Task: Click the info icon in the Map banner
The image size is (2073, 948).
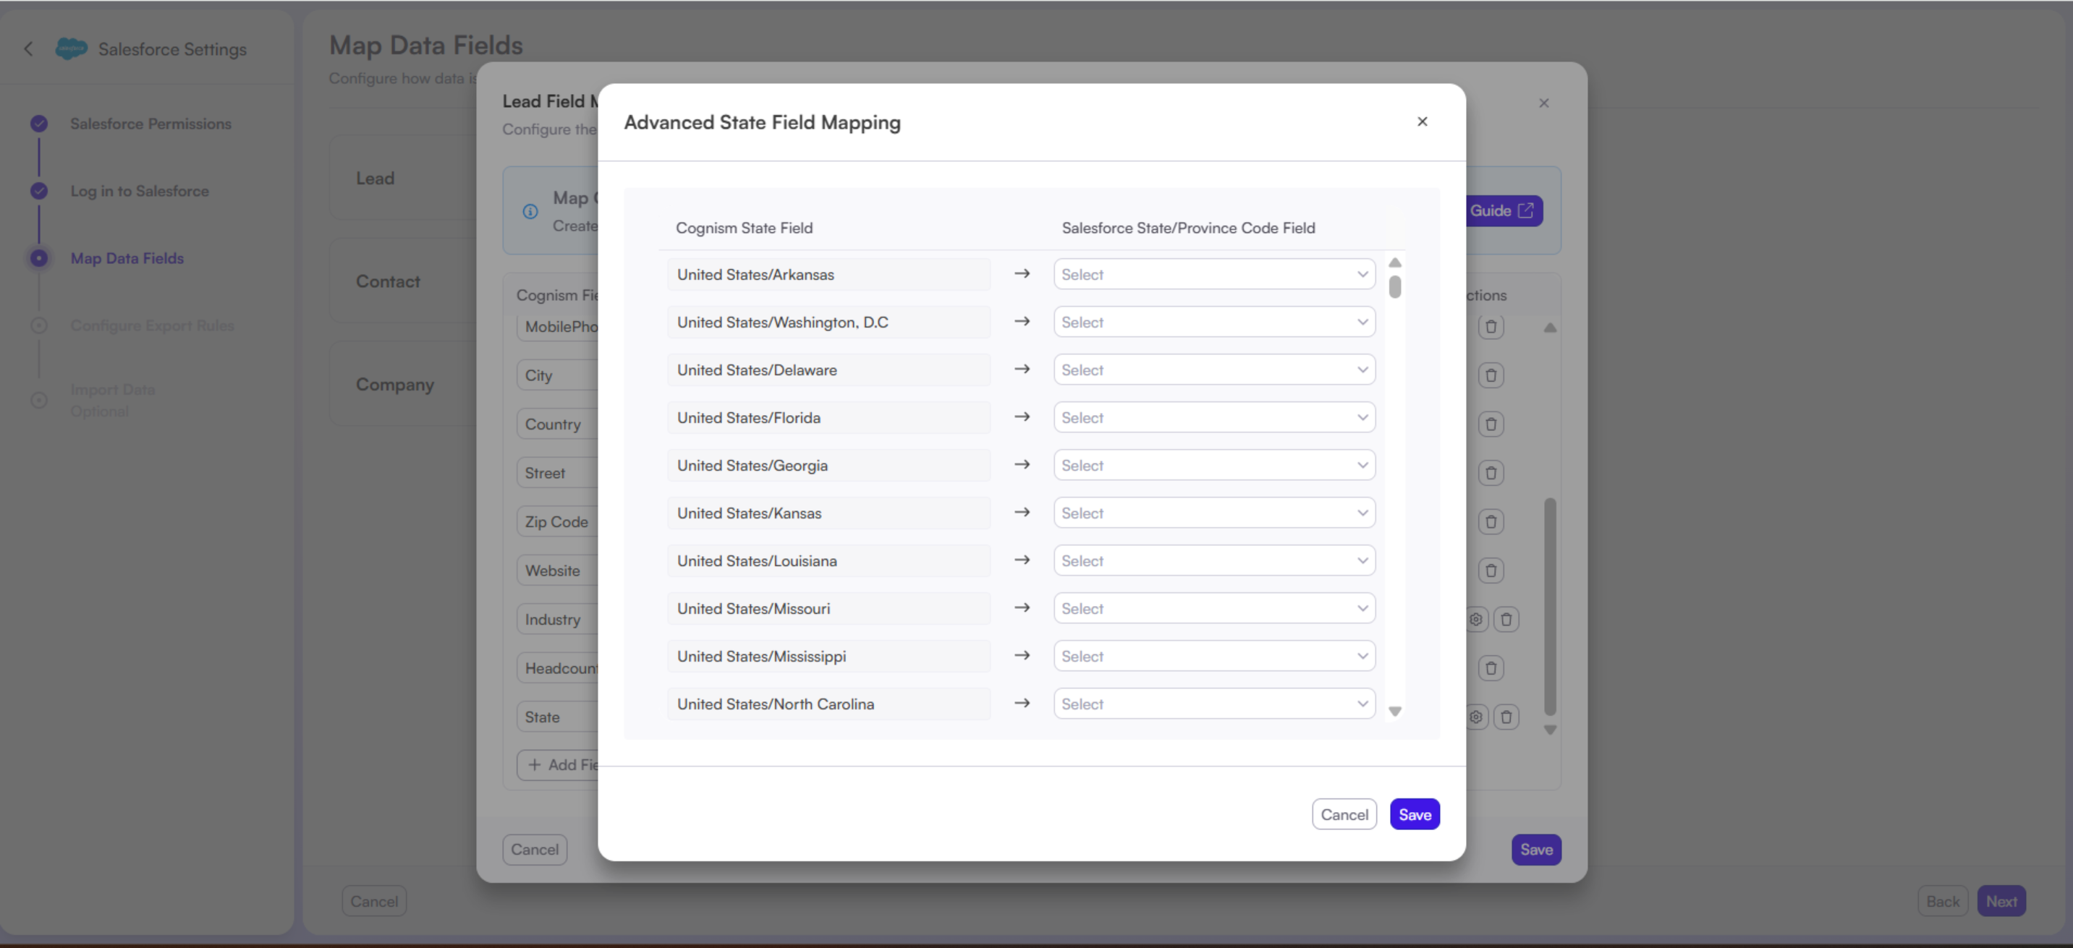Action: 530,211
